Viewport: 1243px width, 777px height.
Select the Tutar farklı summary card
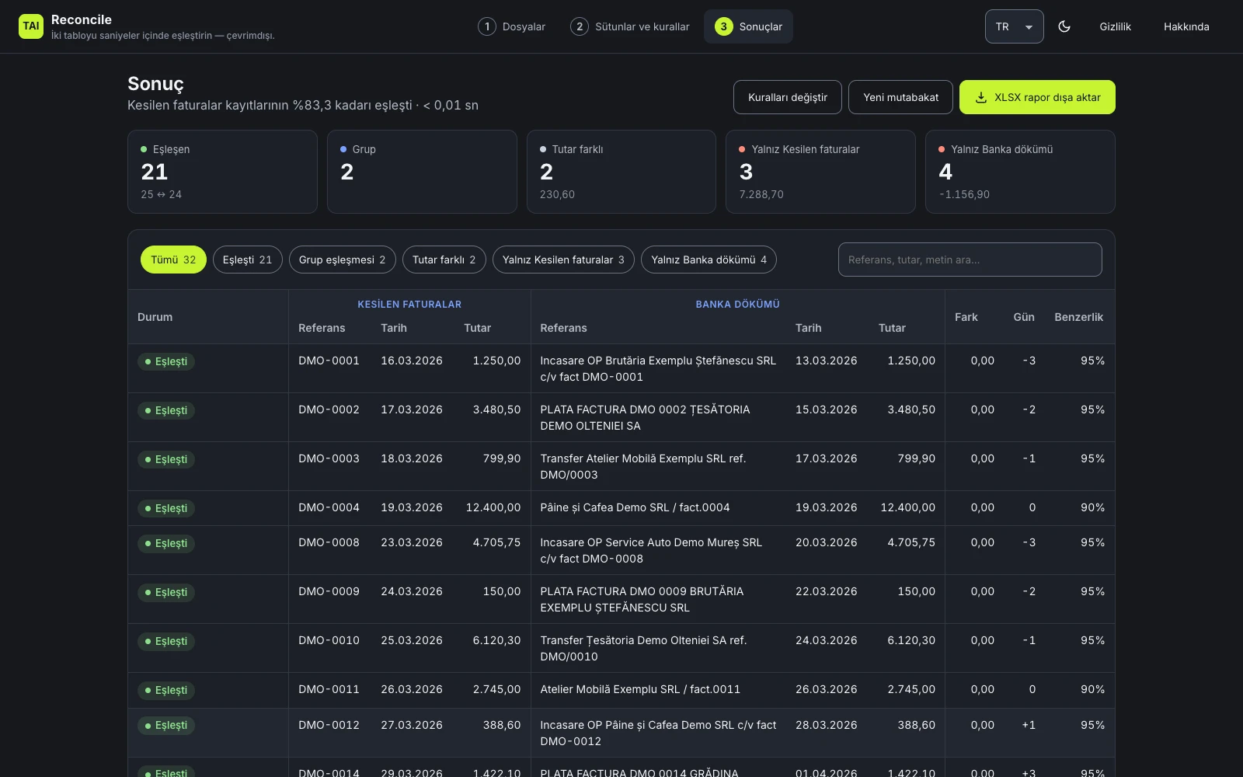[621, 172]
